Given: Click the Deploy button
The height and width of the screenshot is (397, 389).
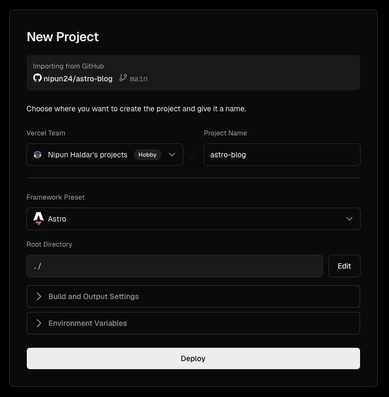Looking at the screenshot, I should point(193,358).
